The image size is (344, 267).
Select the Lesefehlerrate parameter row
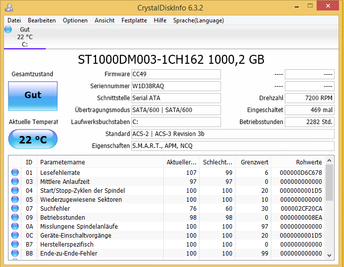(x=167, y=172)
